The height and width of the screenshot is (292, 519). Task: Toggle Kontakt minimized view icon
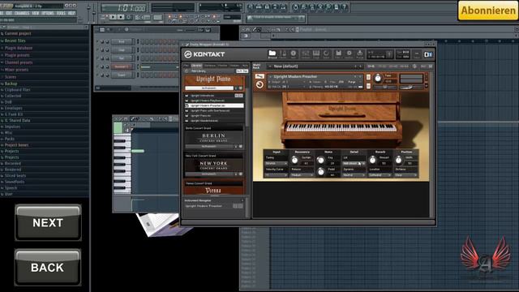pos(417,54)
